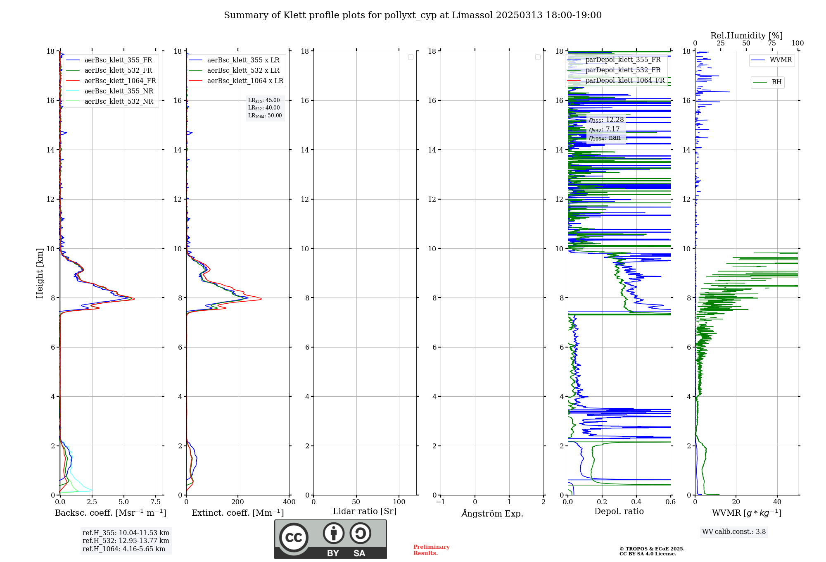
Task: Click the LR1064: 50.00 annotation
Action: (x=265, y=116)
